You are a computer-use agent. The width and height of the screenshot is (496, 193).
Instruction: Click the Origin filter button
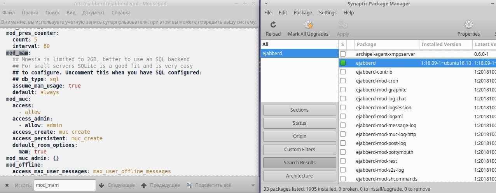[299, 136]
